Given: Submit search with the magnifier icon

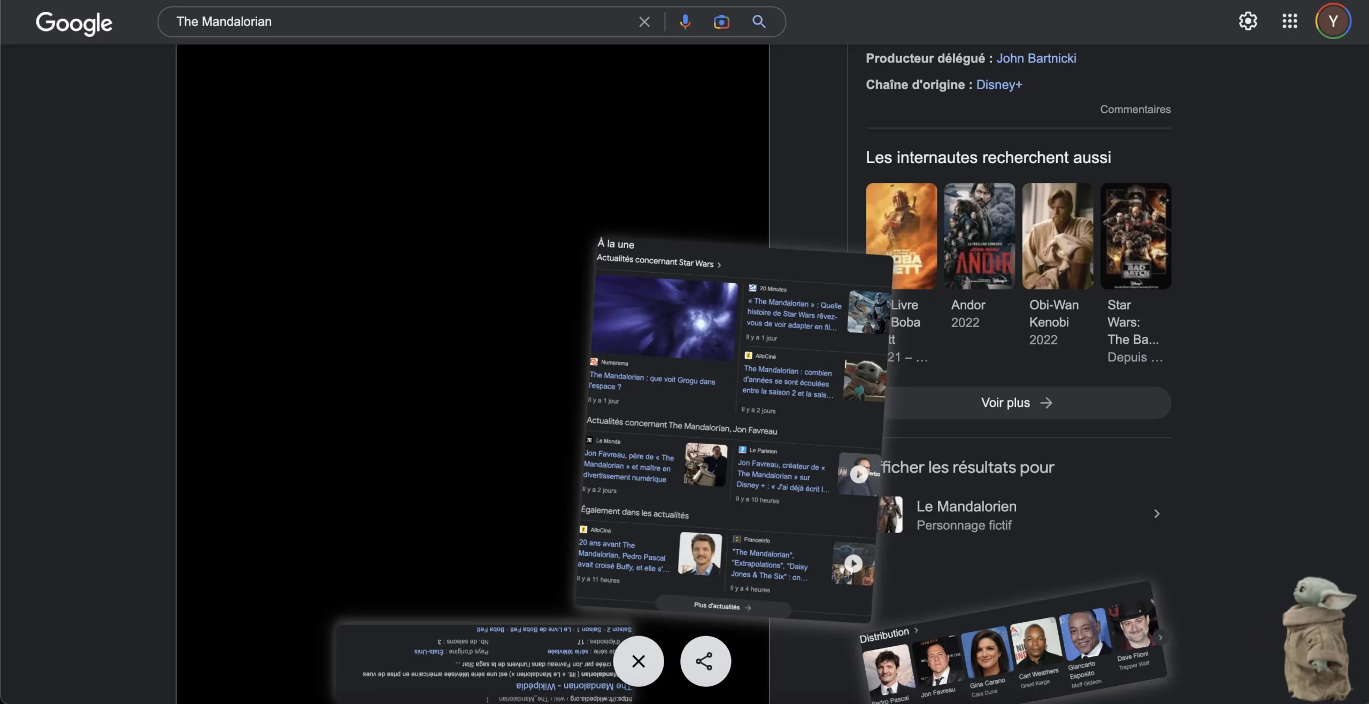Looking at the screenshot, I should pyautogui.click(x=759, y=22).
